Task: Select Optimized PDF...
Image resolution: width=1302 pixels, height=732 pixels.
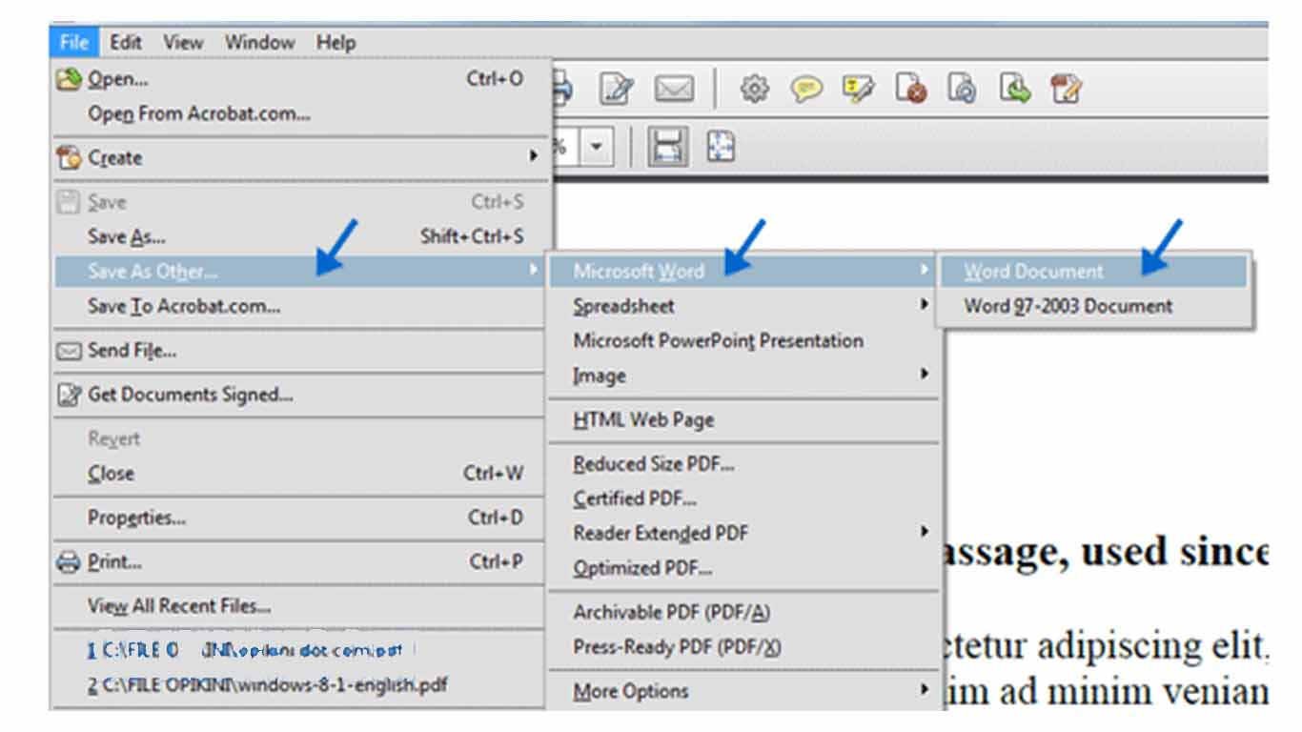Action: tap(745, 568)
